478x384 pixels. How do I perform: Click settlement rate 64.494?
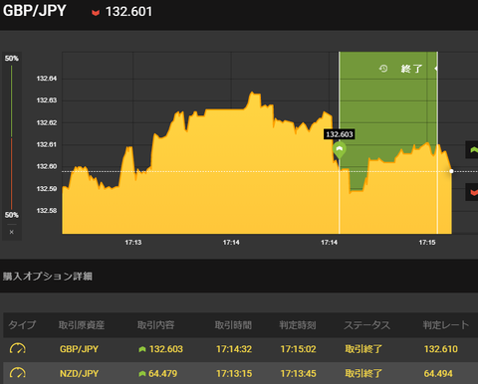438,374
